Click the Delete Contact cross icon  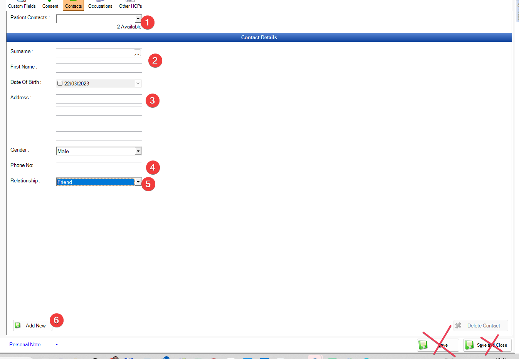[458, 326]
